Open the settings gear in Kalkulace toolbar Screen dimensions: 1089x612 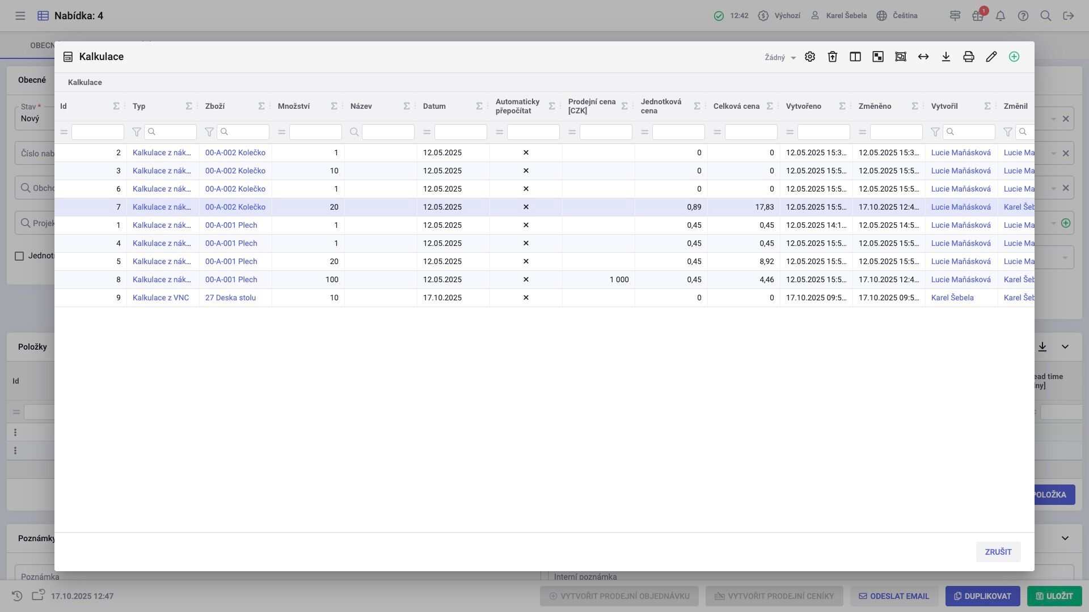(809, 57)
